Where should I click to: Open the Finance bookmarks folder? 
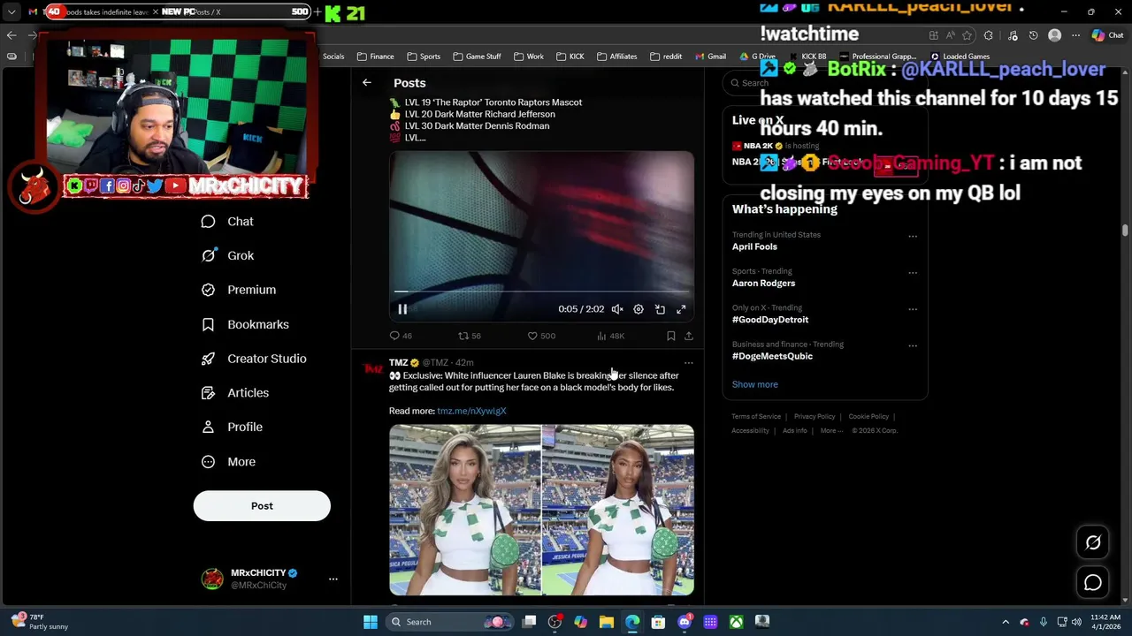(x=376, y=57)
